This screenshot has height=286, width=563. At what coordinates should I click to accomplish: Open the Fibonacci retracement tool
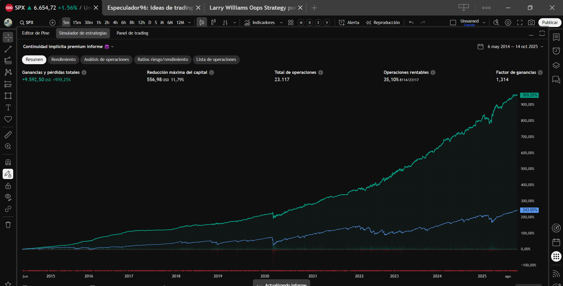coord(8,61)
